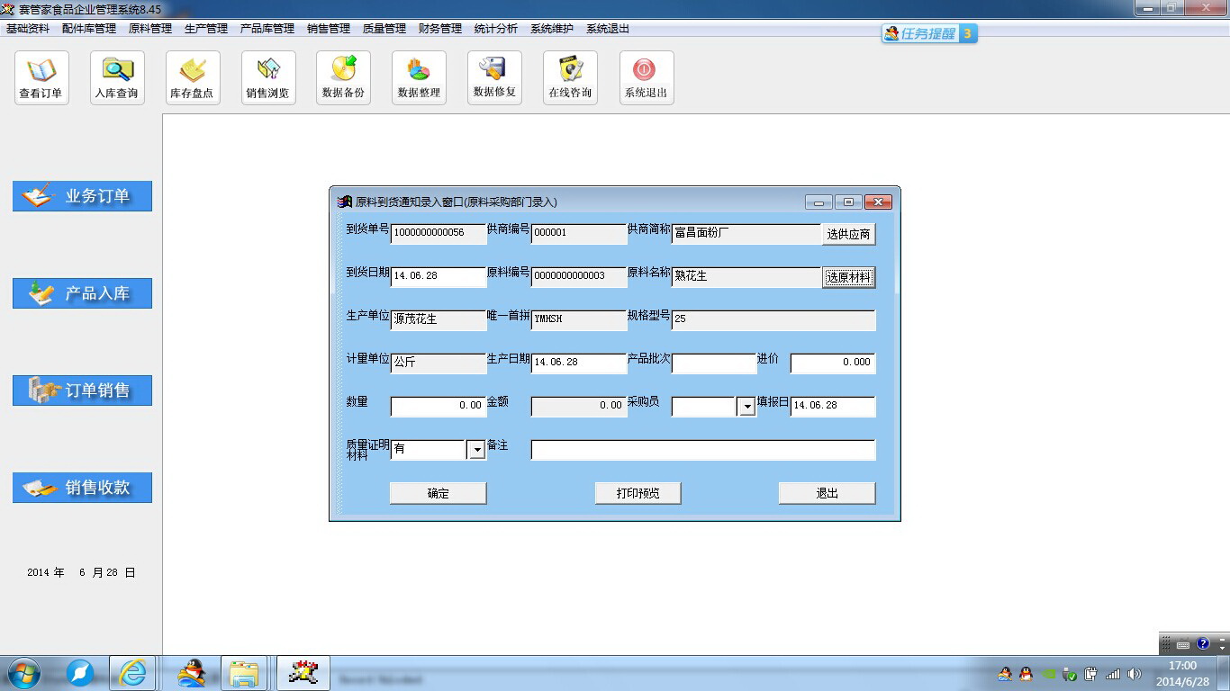Focus the 进价 price field
This screenshot has width=1230, height=691.
tap(833, 363)
